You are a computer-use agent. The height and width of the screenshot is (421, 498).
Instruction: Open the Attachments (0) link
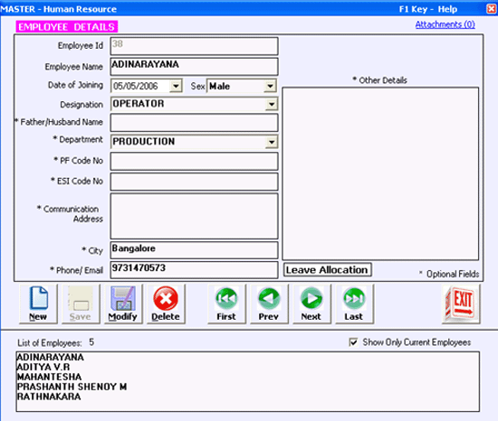point(445,24)
